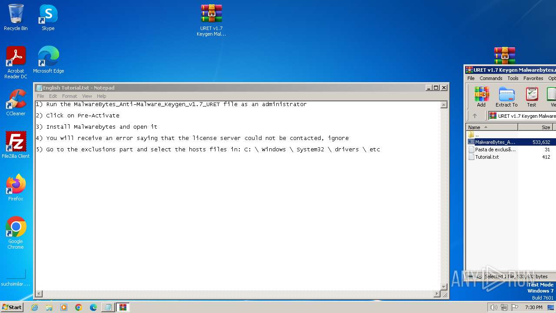This screenshot has height=313, width=556.
Task: Open Internet Explorer from taskbar
Action: pos(34,307)
